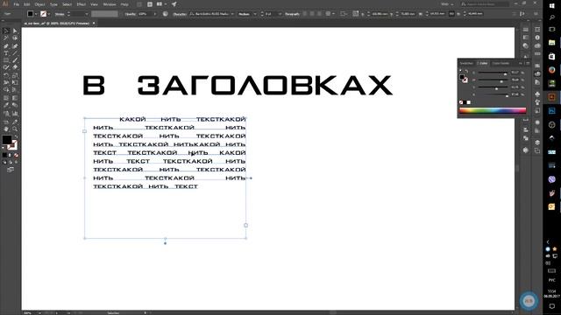
Task: Open the stroke weight dropdown
Action: point(86,14)
